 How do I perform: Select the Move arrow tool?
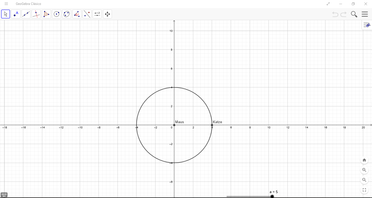6,14
